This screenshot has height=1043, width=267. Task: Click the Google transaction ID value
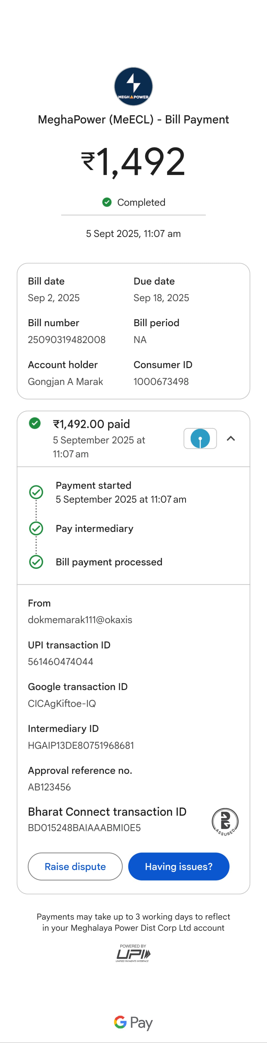coord(62,703)
